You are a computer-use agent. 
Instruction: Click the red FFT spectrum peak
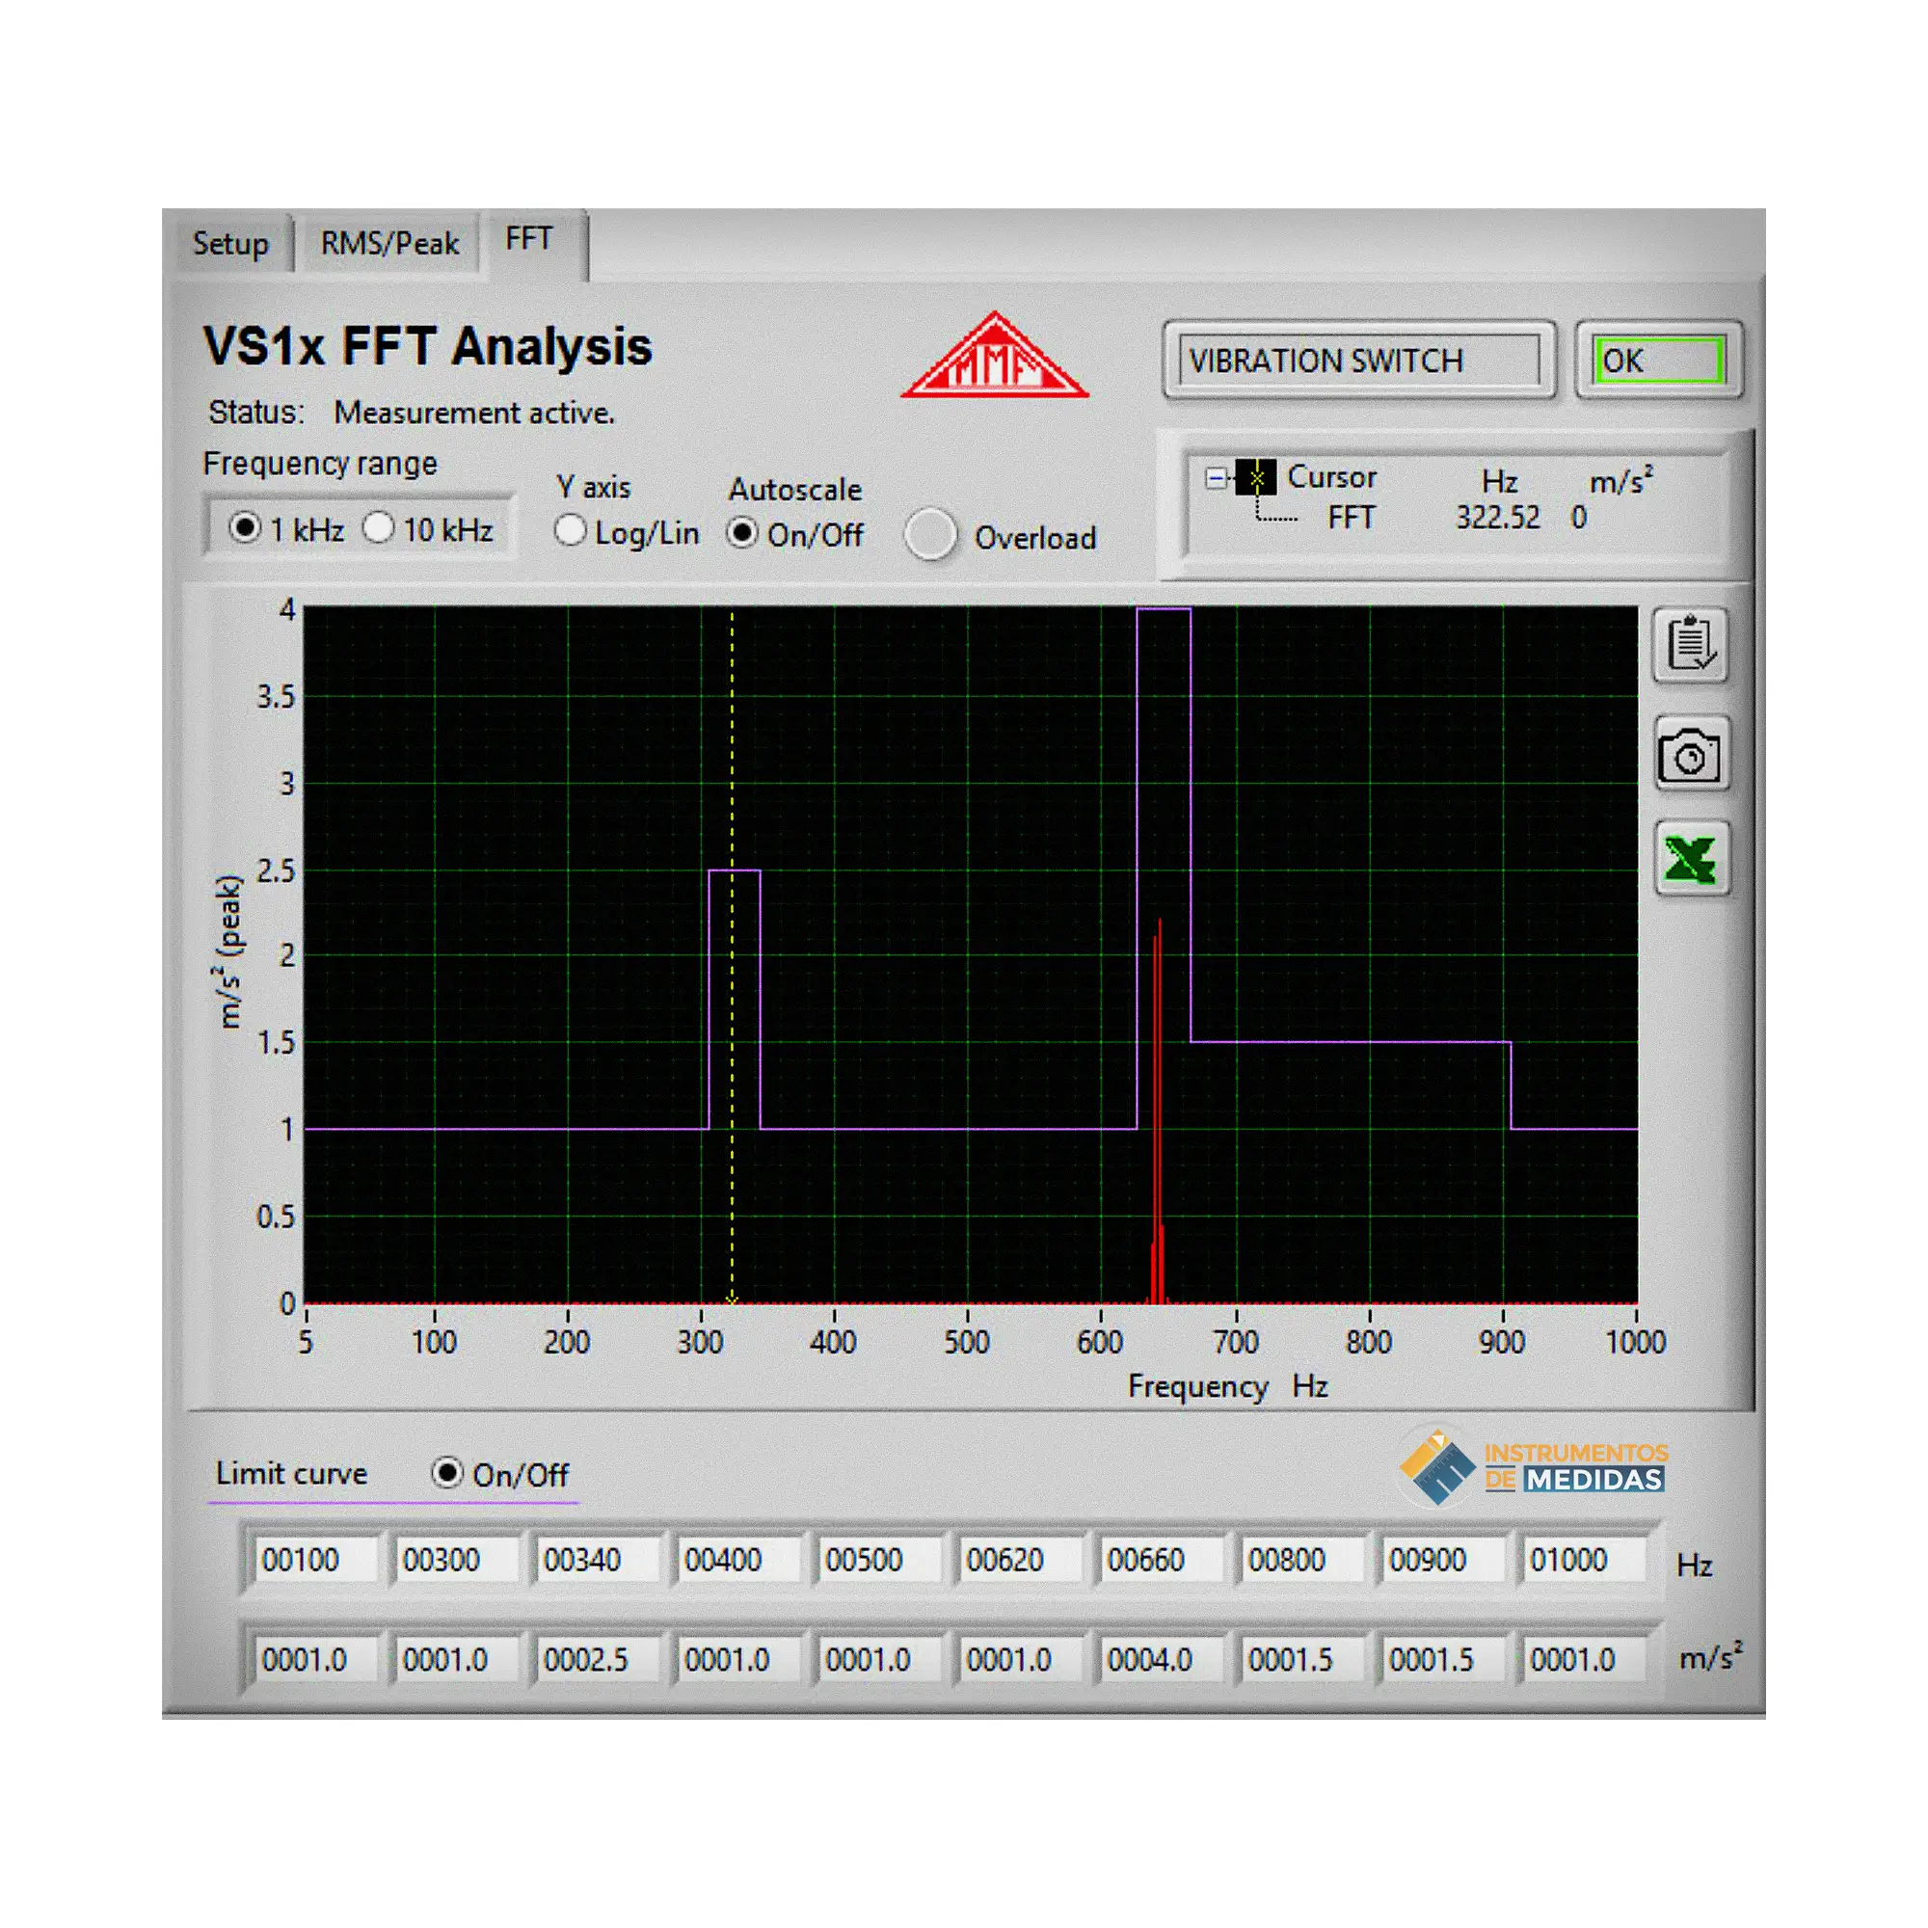pyautogui.click(x=1158, y=1111)
